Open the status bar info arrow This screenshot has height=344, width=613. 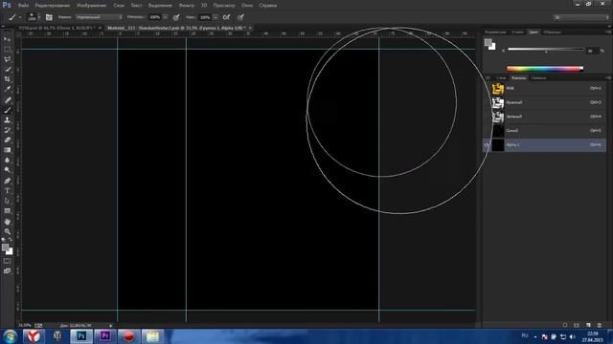[x=111, y=325]
